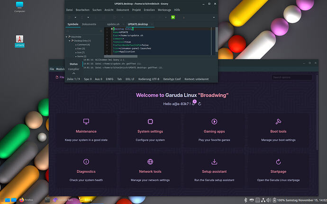Click the Boot tools hammer icon
The height and width of the screenshot is (204, 327).
pos(278,122)
